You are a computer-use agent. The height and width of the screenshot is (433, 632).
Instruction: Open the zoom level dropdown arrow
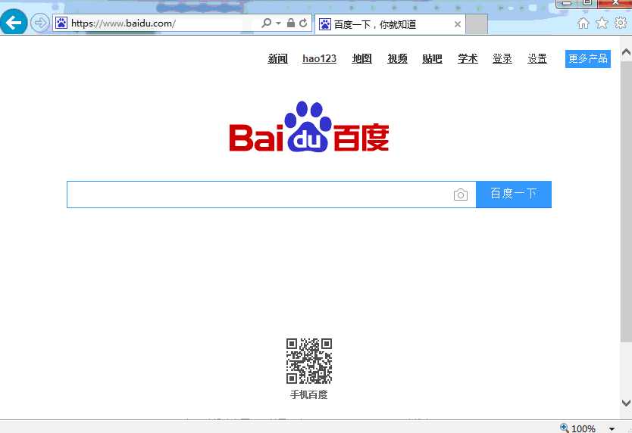pyautogui.click(x=612, y=429)
